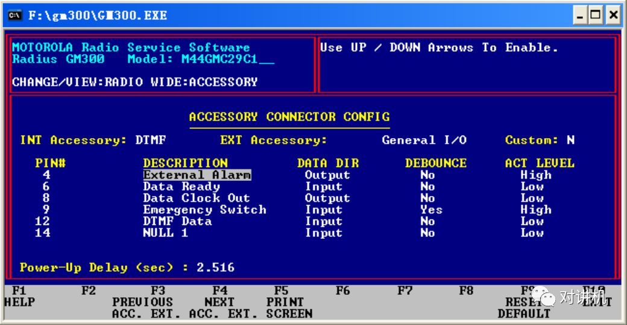
Task: Click the ACT LEVEL column header
Action: click(540, 163)
